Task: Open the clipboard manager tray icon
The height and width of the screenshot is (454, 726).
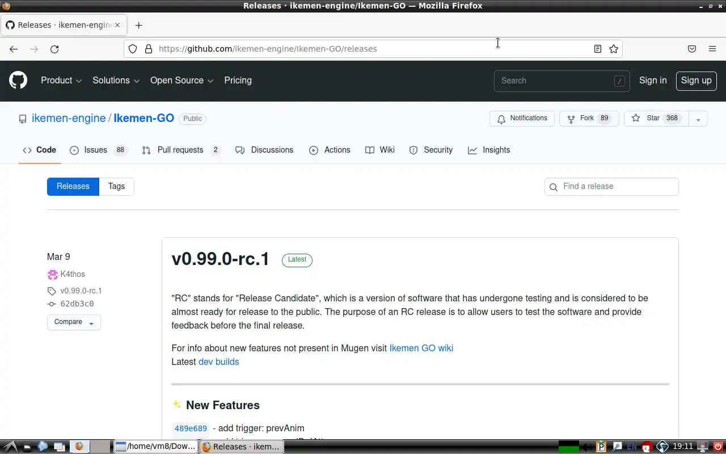Action: point(602,447)
